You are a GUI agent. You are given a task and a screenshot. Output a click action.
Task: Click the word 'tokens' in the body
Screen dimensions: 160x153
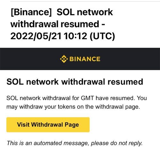tap(67, 107)
